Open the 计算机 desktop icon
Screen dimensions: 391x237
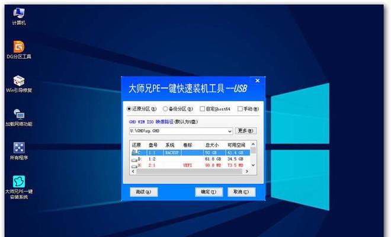19,17
